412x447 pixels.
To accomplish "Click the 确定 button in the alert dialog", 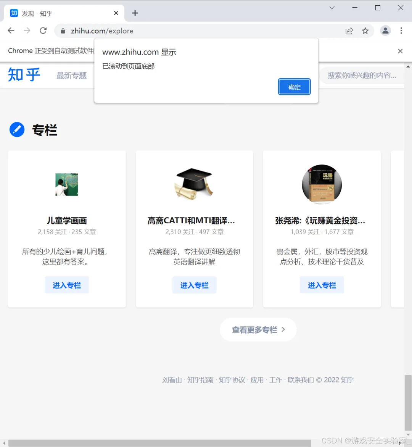I will pyautogui.click(x=294, y=87).
